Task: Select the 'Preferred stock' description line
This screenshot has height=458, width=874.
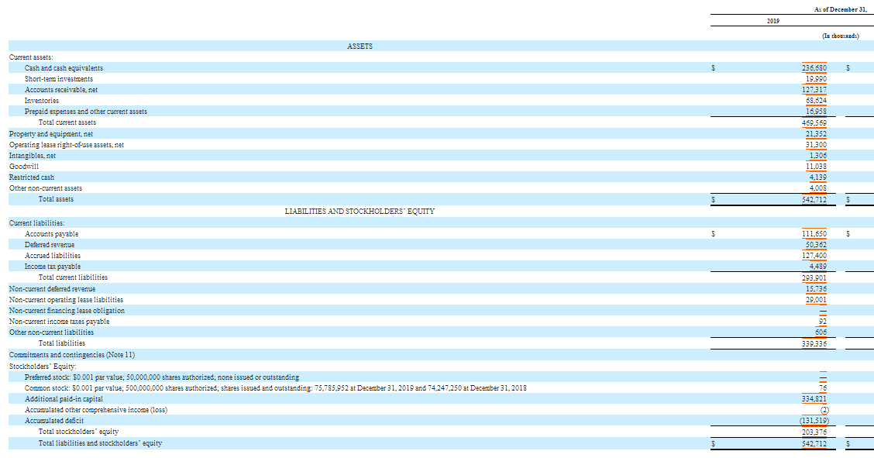Action: pos(162,377)
